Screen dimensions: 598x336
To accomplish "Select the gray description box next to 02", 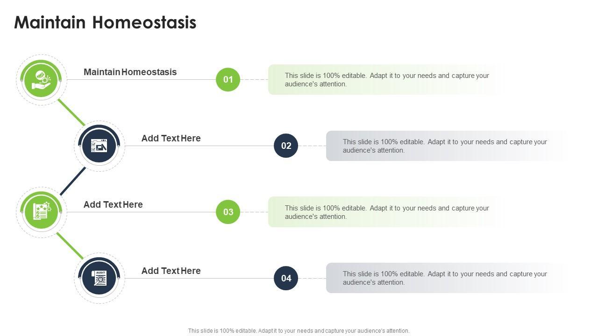I will pos(444,146).
